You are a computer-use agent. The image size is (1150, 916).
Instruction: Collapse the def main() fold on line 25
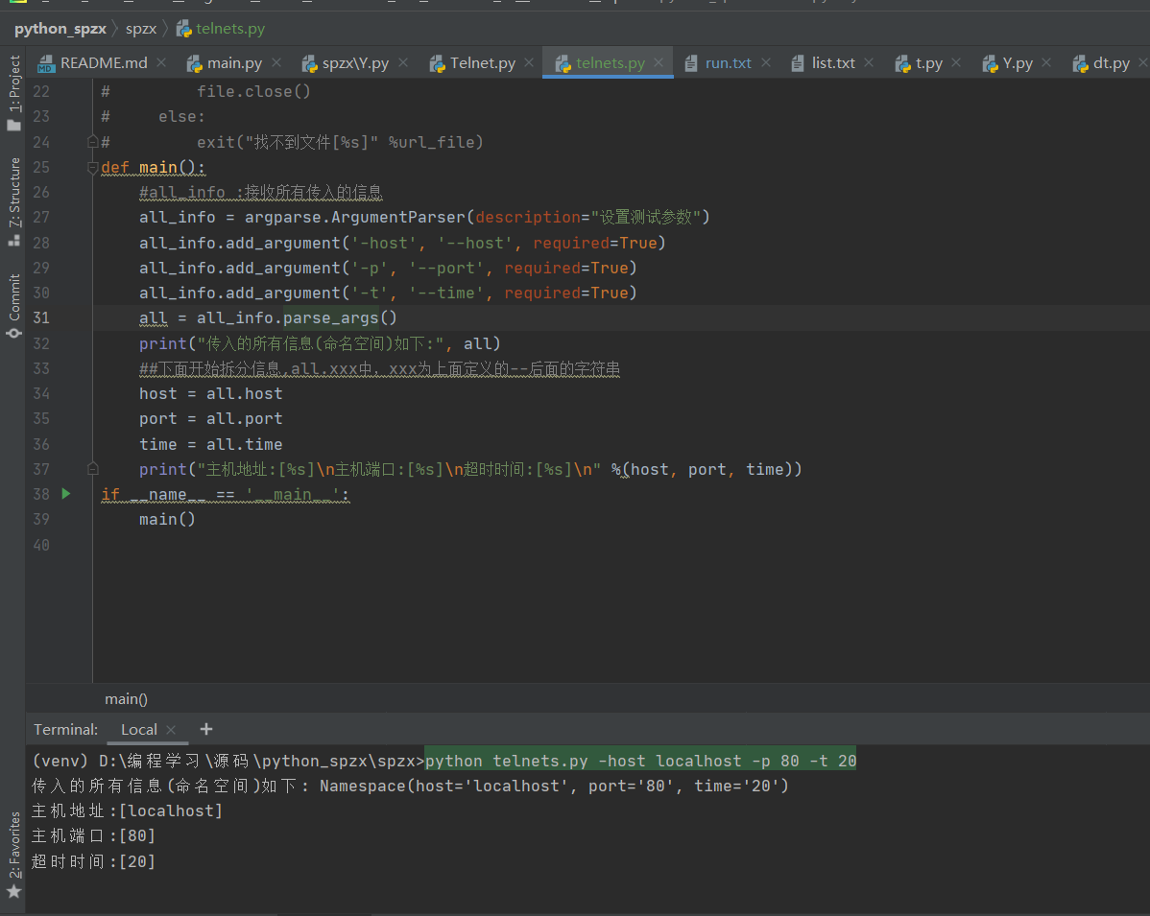tap(92, 168)
